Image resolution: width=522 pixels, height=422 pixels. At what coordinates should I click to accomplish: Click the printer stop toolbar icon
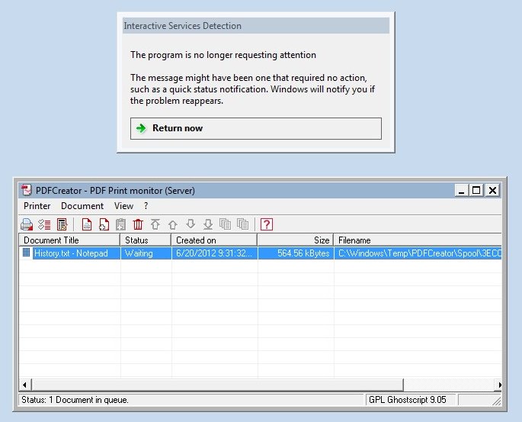[27, 224]
